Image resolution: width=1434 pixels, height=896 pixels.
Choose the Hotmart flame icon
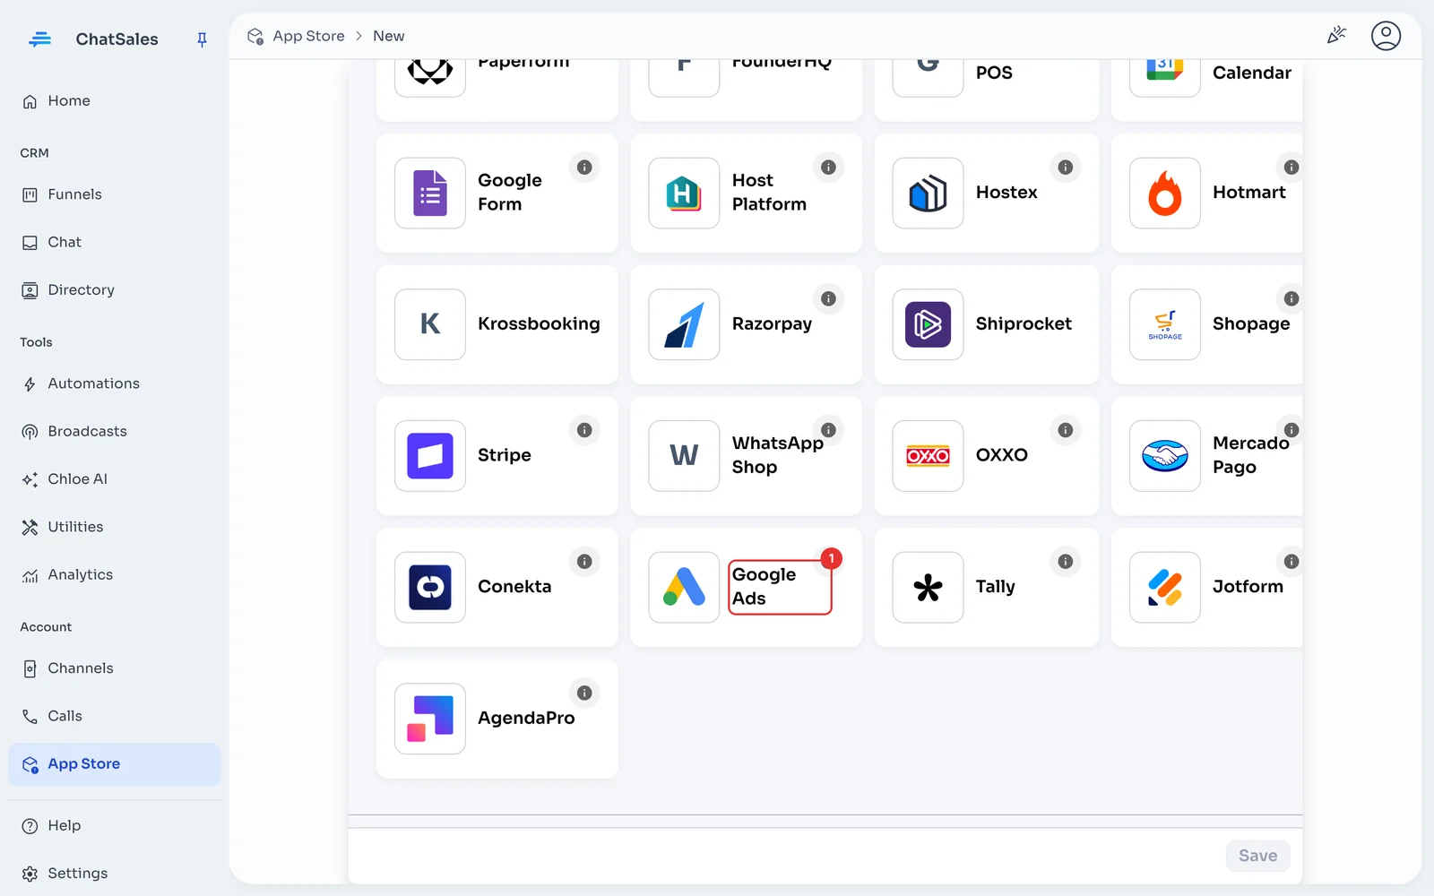1164,194
